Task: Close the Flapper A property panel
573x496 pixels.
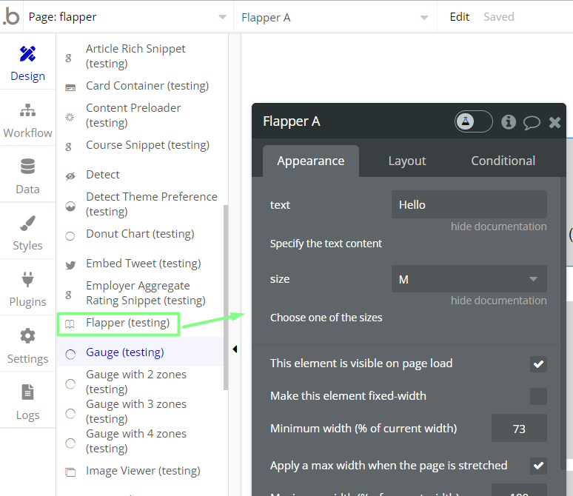Action: 554,122
